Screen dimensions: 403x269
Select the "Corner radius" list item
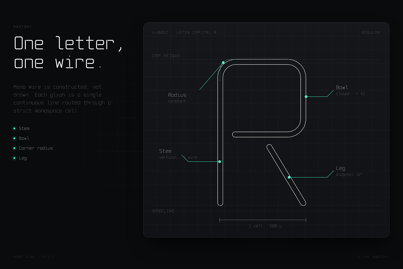point(33,148)
